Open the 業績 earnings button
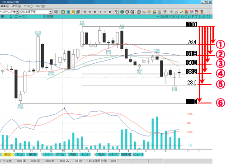This screenshot has height=164, width=226. click(x=32, y=155)
